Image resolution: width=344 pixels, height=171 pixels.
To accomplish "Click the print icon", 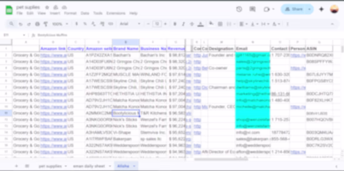I will coord(37,24).
